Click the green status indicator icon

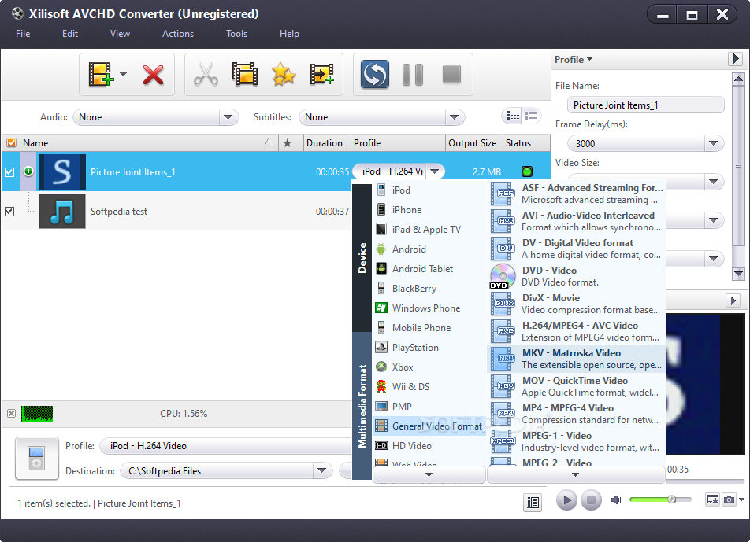click(526, 171)
